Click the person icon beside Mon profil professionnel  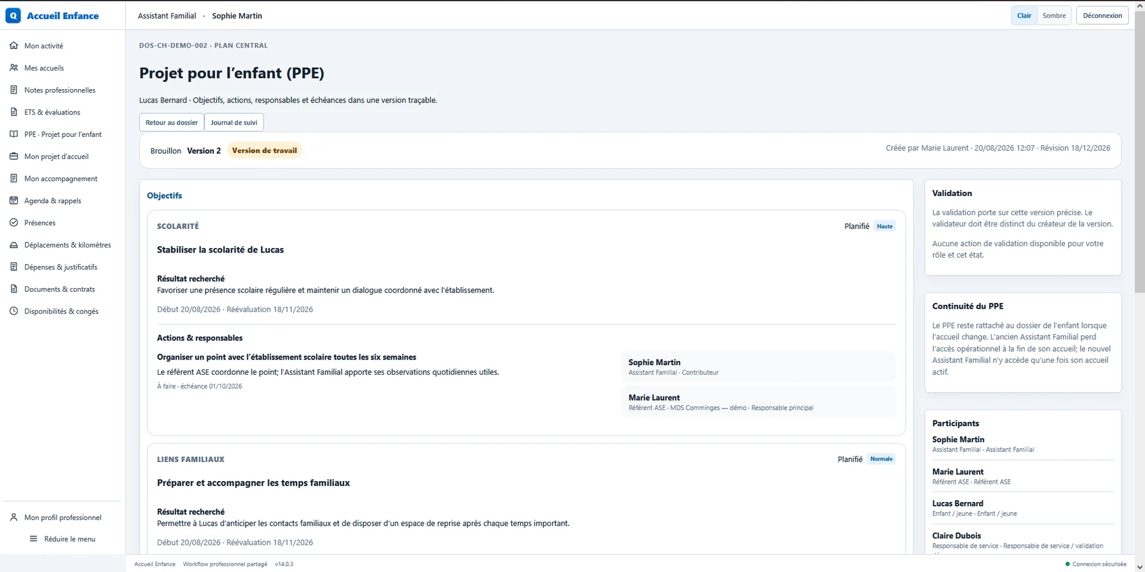(14, 517)
